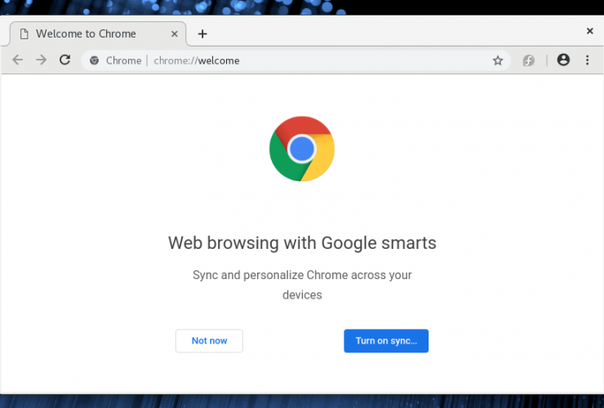Close the Chrome browser window

point(589,30)
